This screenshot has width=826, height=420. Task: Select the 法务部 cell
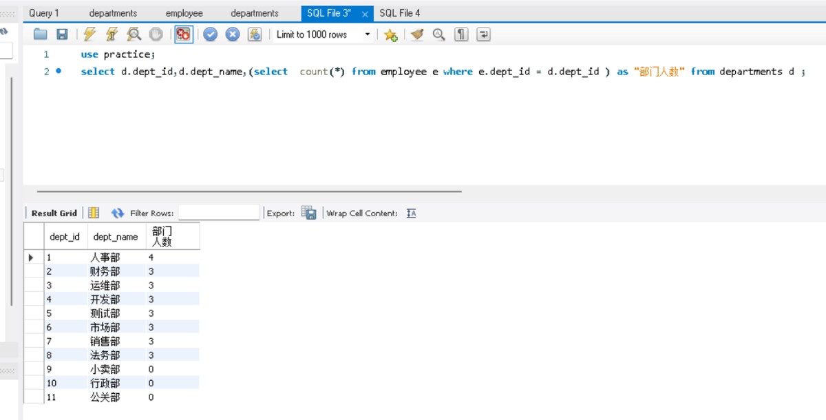click(x=116, y=355)
